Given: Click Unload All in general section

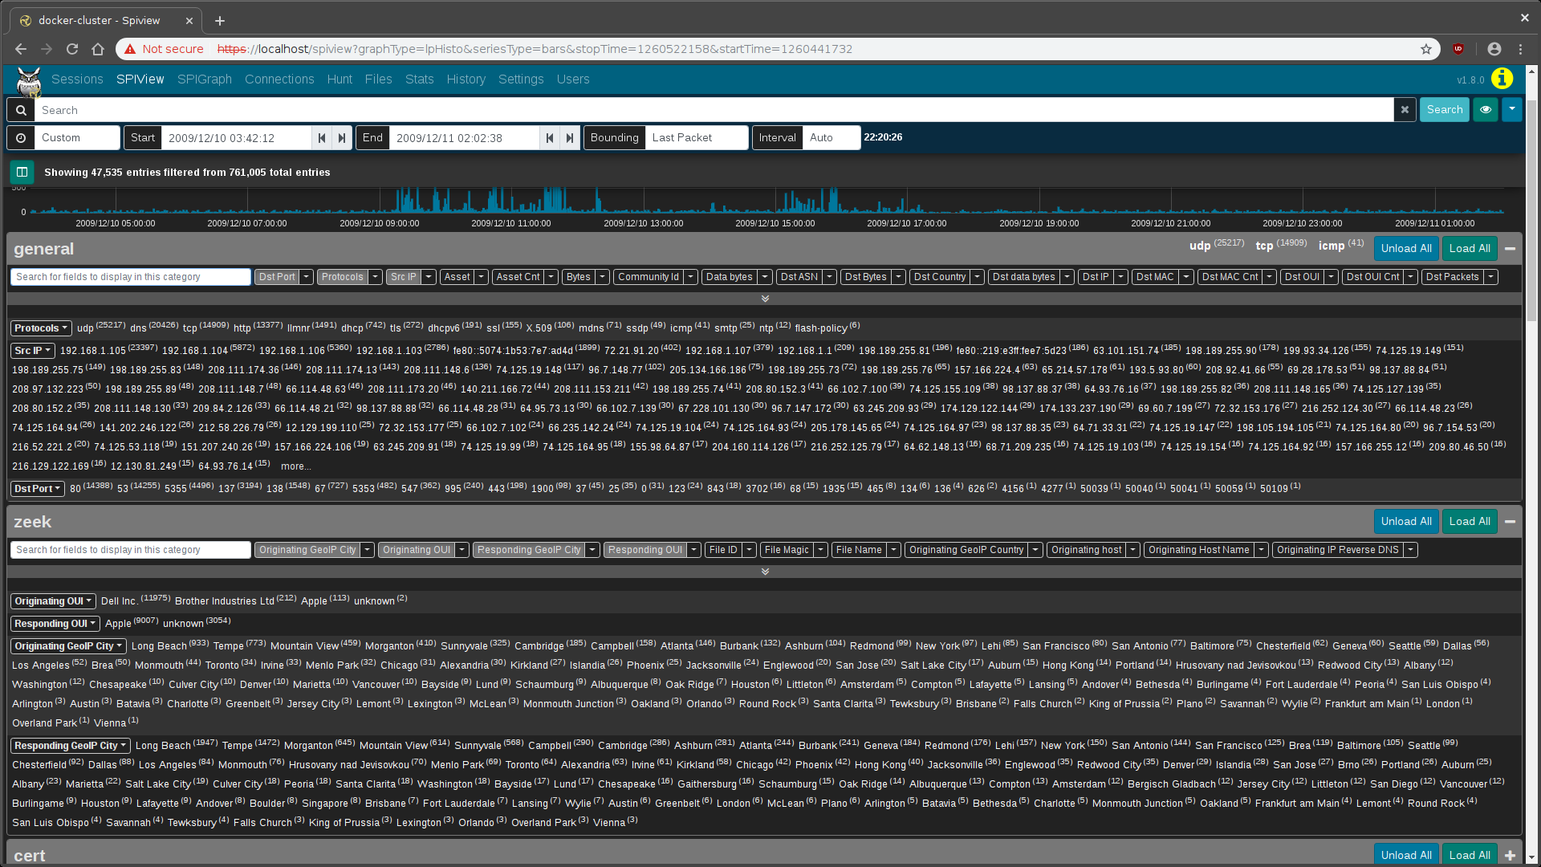Looking at the screenshot, I should point(1405,249).
